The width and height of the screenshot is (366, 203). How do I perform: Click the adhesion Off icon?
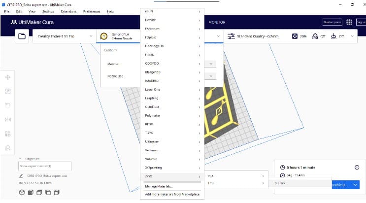tap(334, 36)
